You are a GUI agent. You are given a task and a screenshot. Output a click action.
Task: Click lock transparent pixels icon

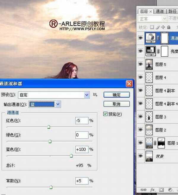[152, 27]
